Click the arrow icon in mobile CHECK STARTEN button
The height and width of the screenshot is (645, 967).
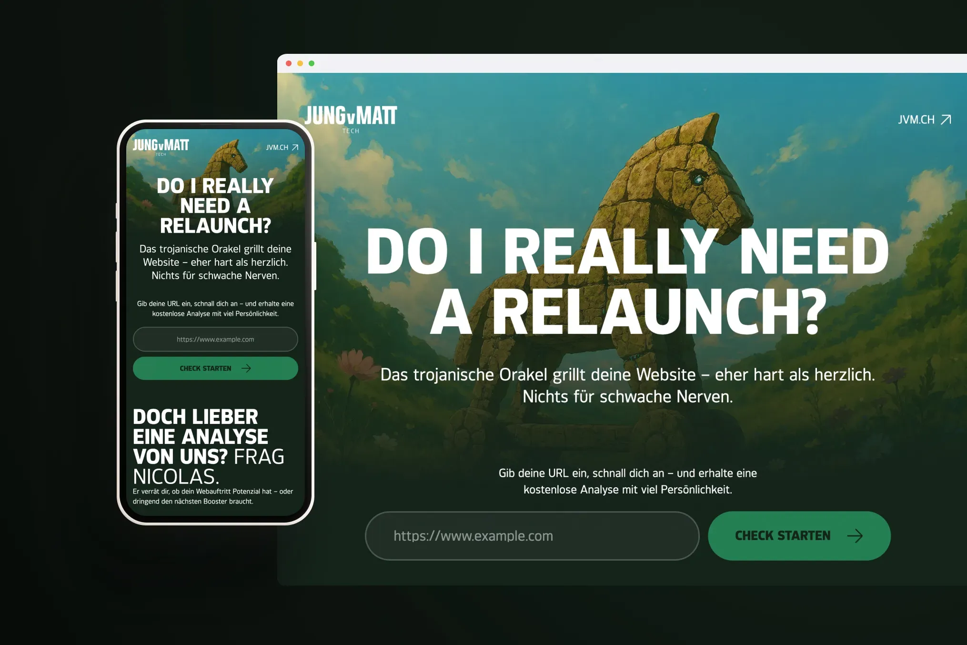(246, 368)
